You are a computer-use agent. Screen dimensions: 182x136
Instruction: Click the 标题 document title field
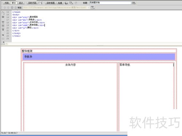110,3
